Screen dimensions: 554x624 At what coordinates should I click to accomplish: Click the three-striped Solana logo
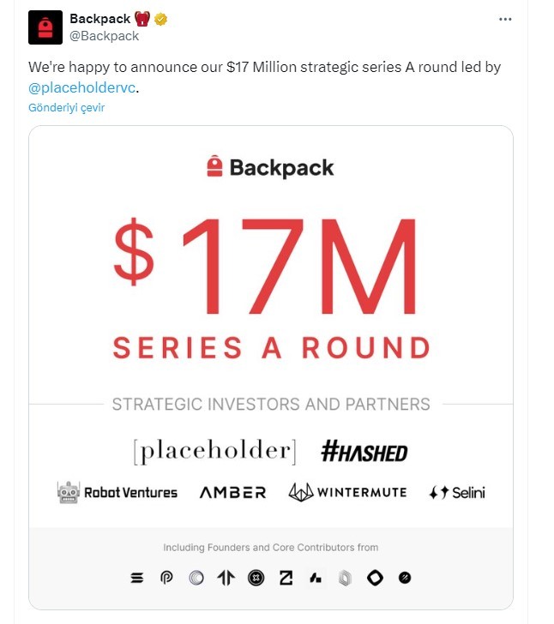(137, 578)
